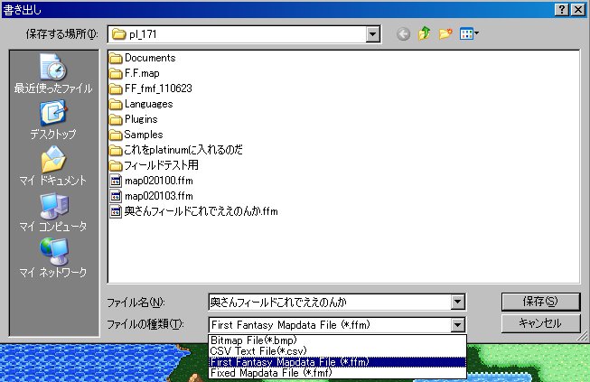
Task: Select file 奥さんフィールドこれでええのんか.ffm
Action: [193, 211]
